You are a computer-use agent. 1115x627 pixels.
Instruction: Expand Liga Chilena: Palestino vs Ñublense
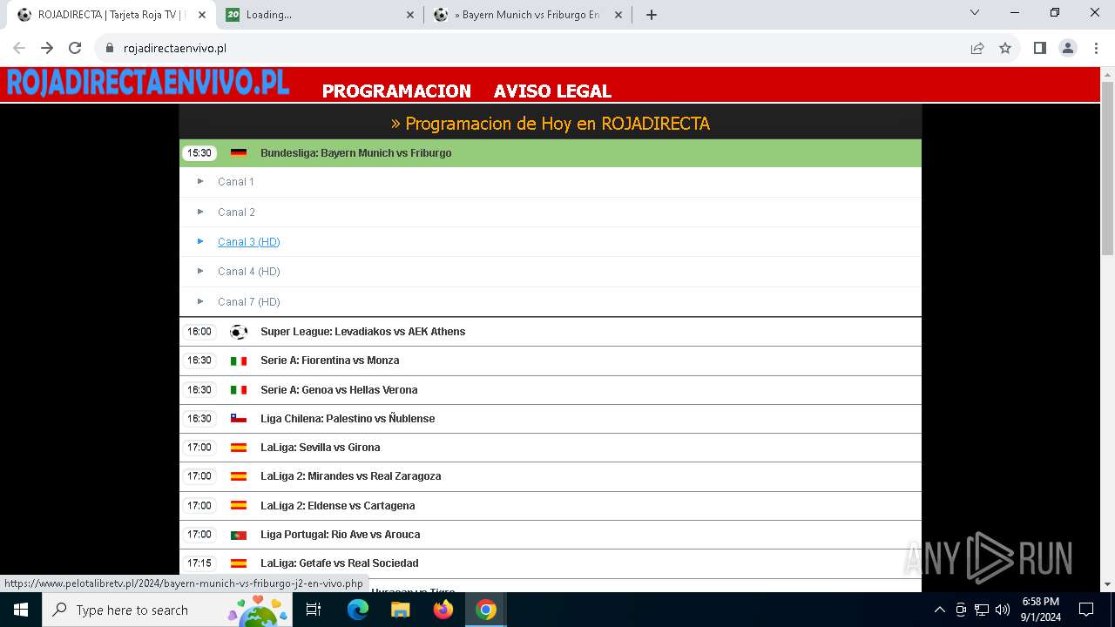point(551,419)
